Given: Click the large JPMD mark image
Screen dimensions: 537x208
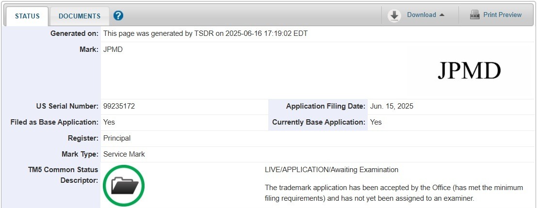Looking at the screenshot, I should click(469, 71).
